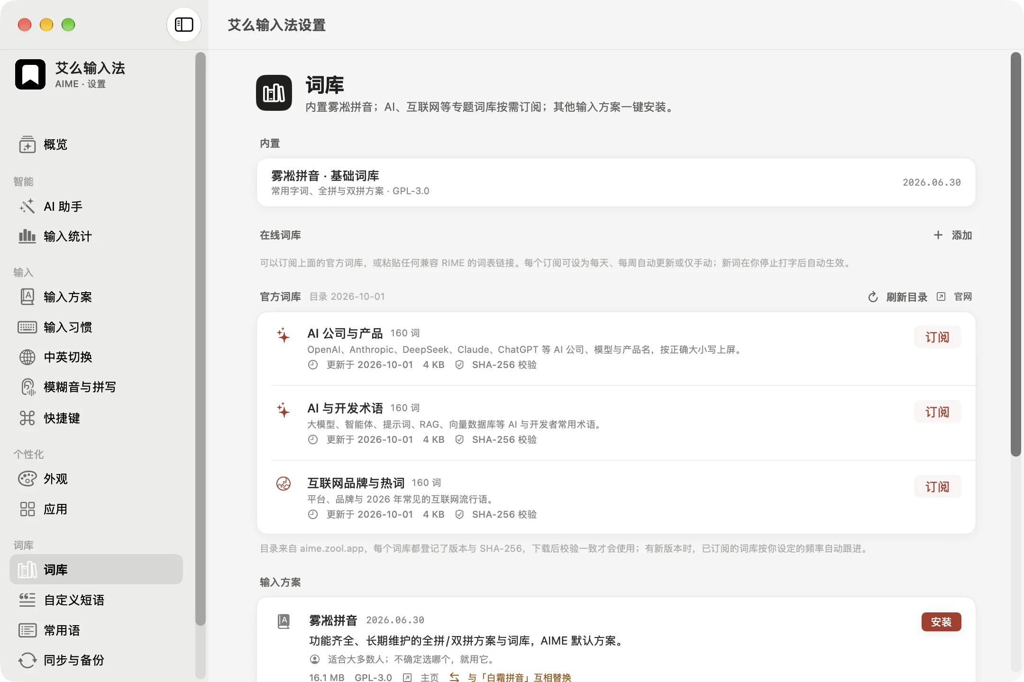Click the 艾么输入法 app logo in sidebar
Screen dimensions: 1024x682
click(30, 74)
